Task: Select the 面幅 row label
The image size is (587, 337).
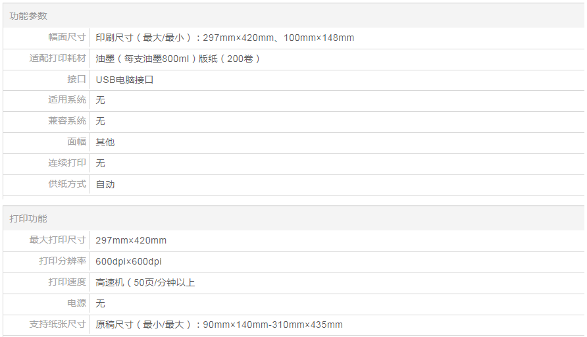Action: (76, 142)
